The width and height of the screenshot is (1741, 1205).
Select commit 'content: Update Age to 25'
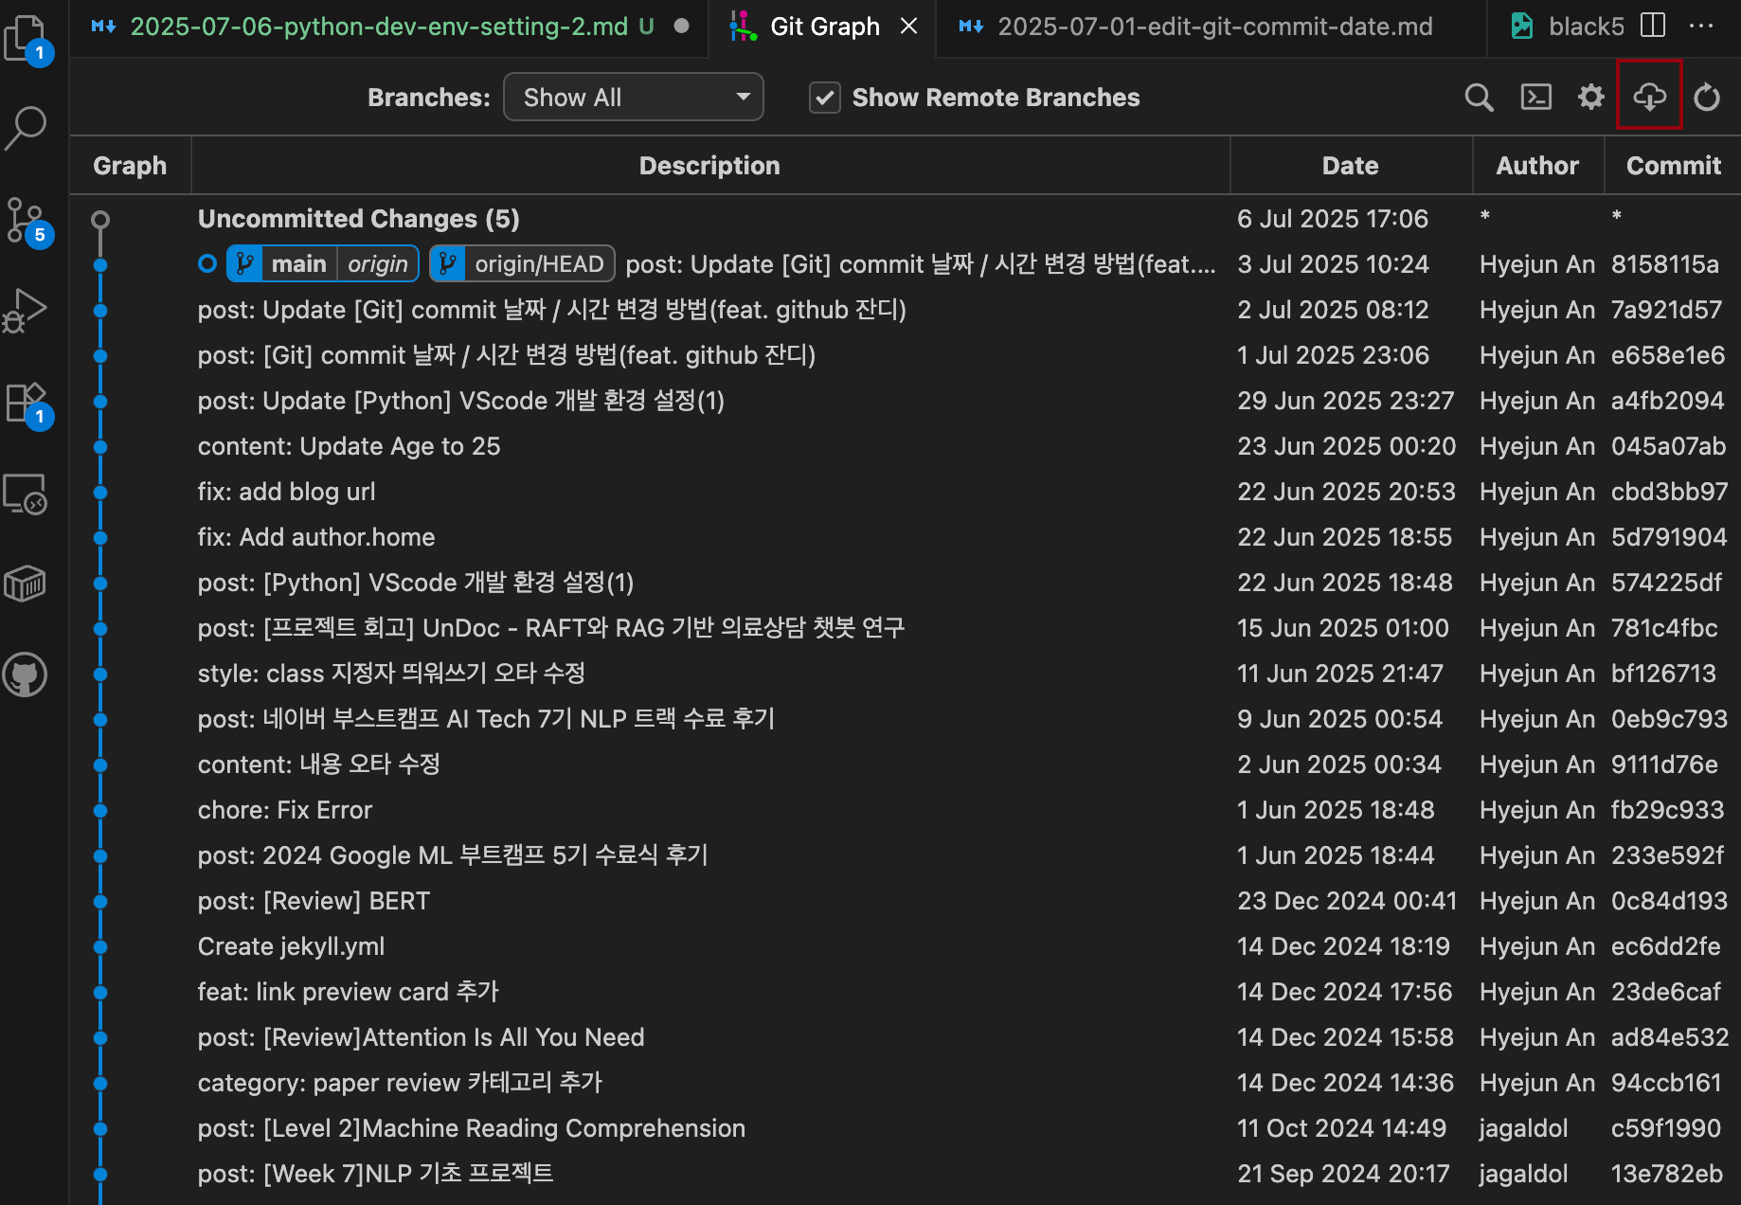pos(906,446)
